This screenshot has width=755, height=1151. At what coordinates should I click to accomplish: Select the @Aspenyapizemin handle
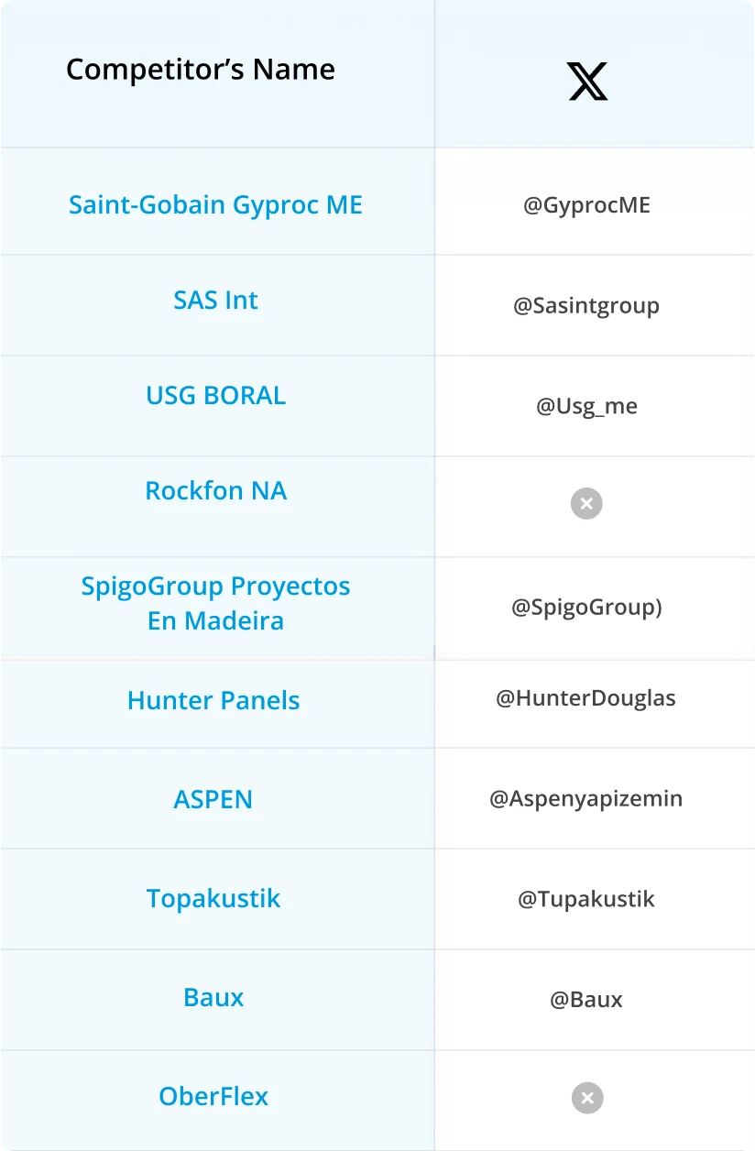coord(585,798)
